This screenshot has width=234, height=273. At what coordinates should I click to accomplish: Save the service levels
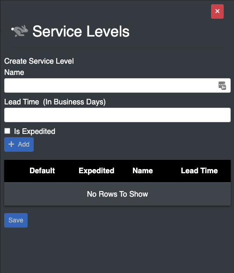pyautogui.click(x=16, y=220)
